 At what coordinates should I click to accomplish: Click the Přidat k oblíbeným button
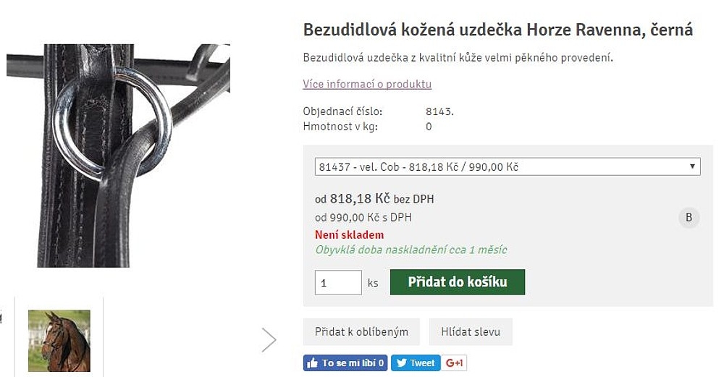[x=361, y=332]
